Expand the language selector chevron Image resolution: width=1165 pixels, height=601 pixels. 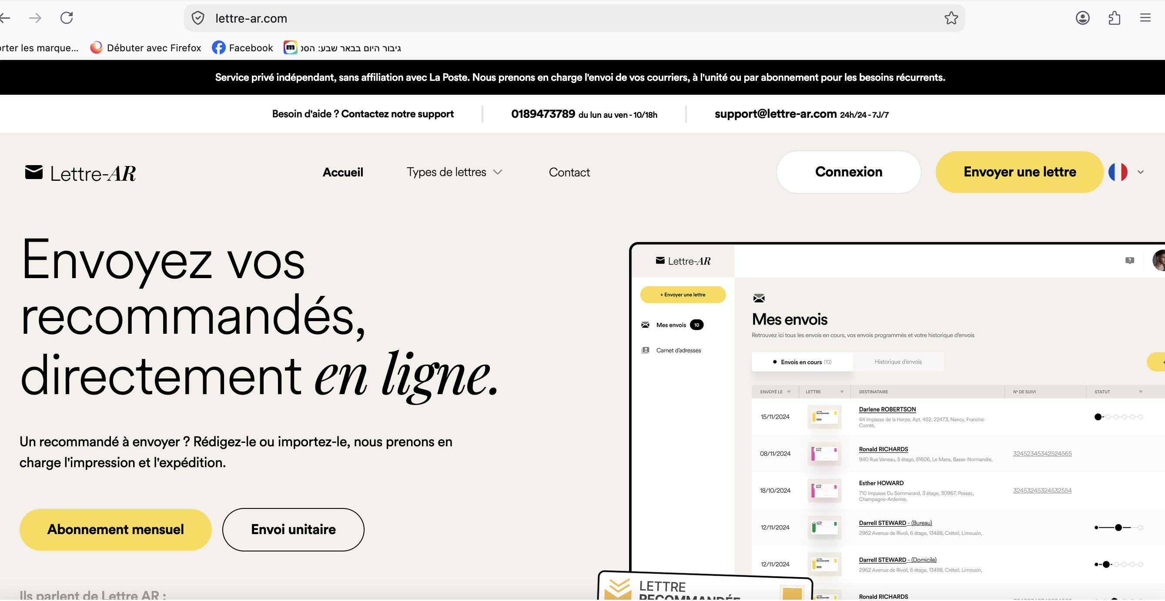[x=1141, y=173]
